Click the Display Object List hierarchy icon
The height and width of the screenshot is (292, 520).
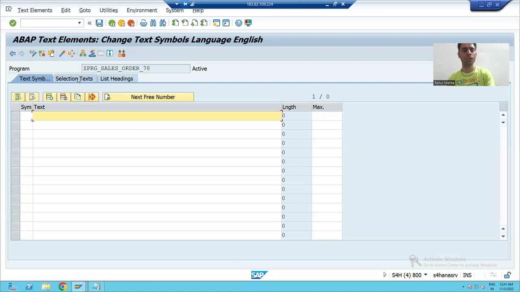pos(83,54)
